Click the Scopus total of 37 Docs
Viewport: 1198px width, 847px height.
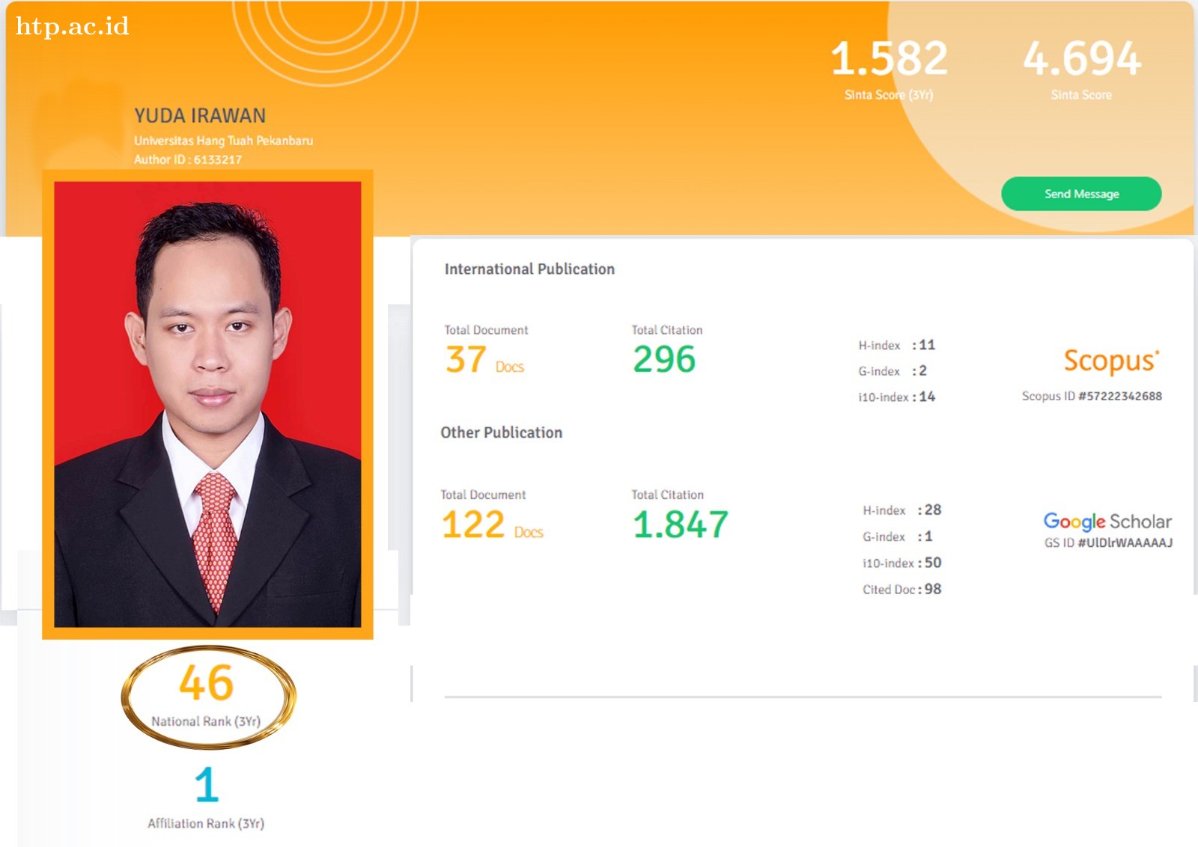[484, 360]
